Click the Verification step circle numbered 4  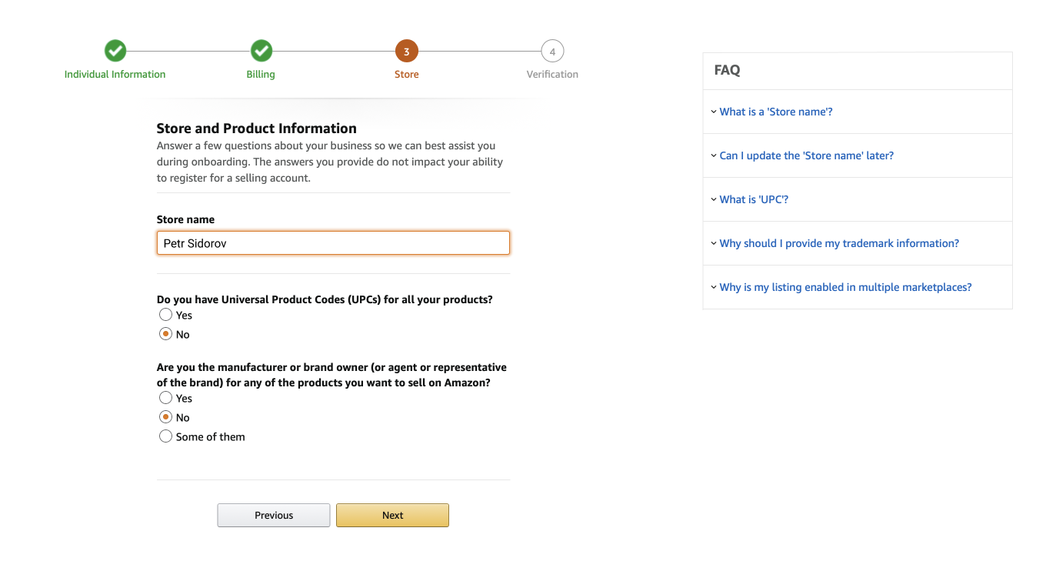click(x=552, y=51)
